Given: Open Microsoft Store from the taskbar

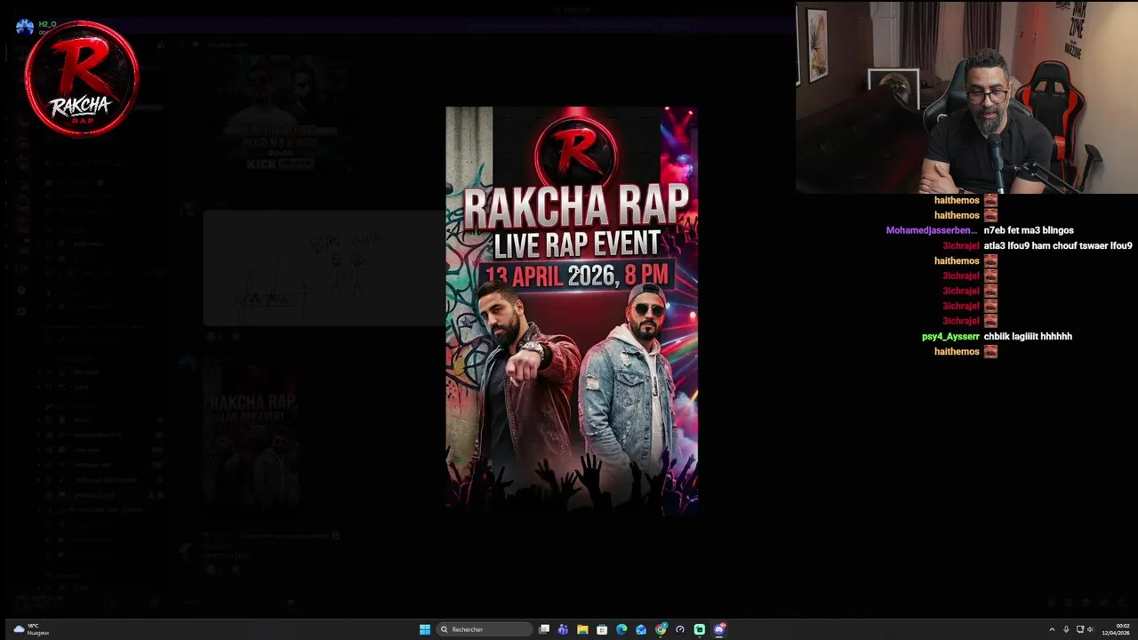Looking at the screenshot, I should (602, 629).
